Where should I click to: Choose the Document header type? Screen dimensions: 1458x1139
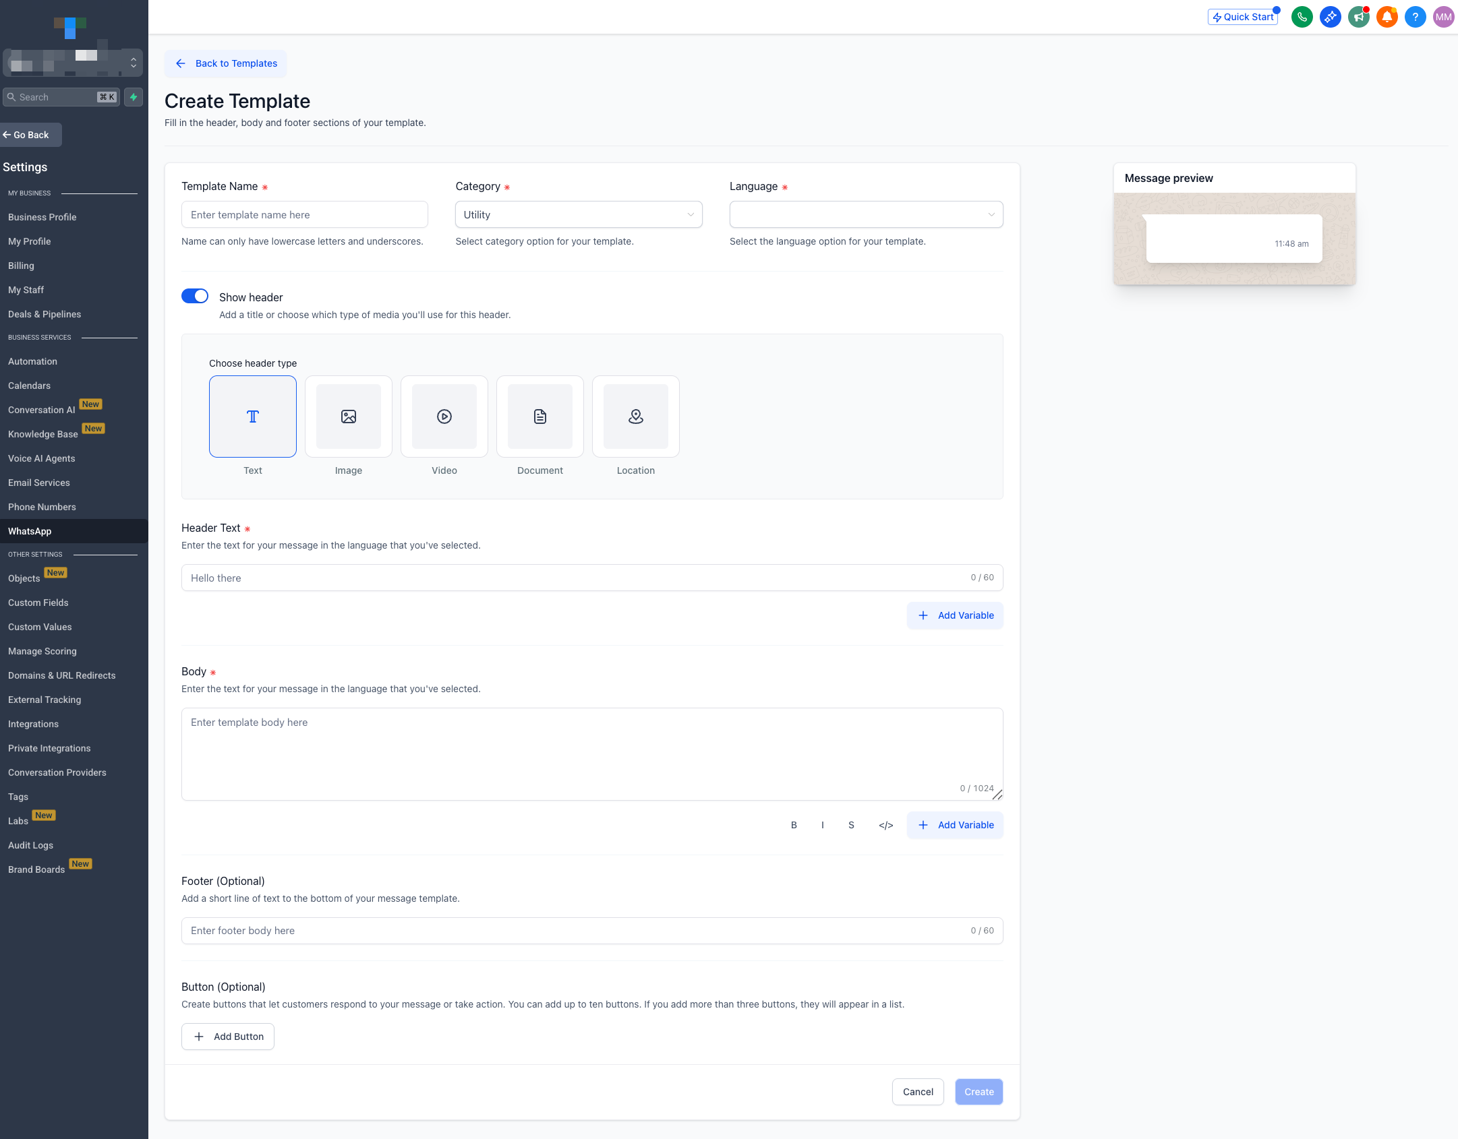click(x=540, y=417)
